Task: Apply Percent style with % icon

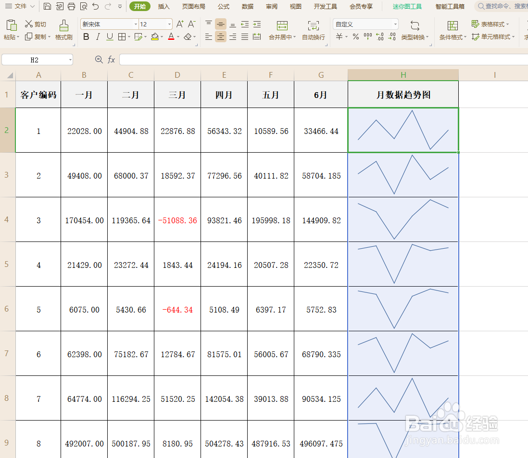Action: [356, 36]
